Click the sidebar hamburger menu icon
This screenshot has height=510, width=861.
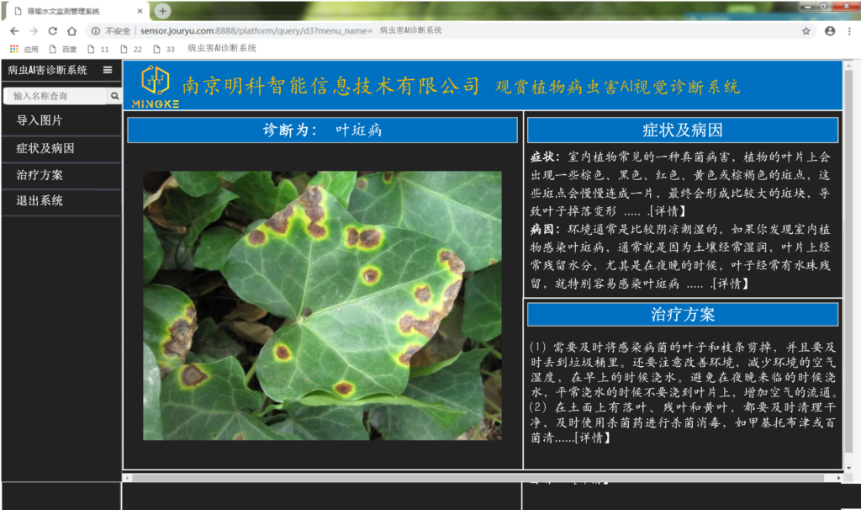click(x=108, y=70)
